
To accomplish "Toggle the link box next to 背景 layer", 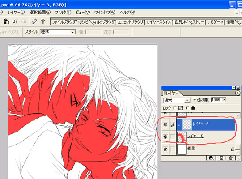I will [x=173, y=149].
